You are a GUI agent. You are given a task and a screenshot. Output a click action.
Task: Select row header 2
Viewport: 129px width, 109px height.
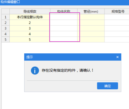click(x=6, y=23)
